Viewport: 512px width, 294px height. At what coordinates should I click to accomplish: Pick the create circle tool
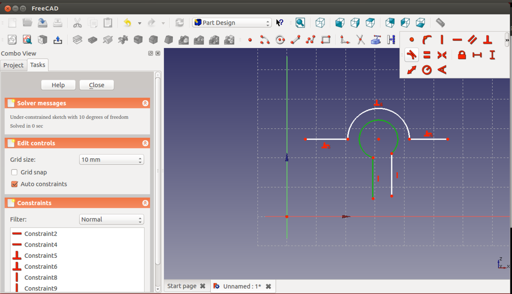coord(280,40)
